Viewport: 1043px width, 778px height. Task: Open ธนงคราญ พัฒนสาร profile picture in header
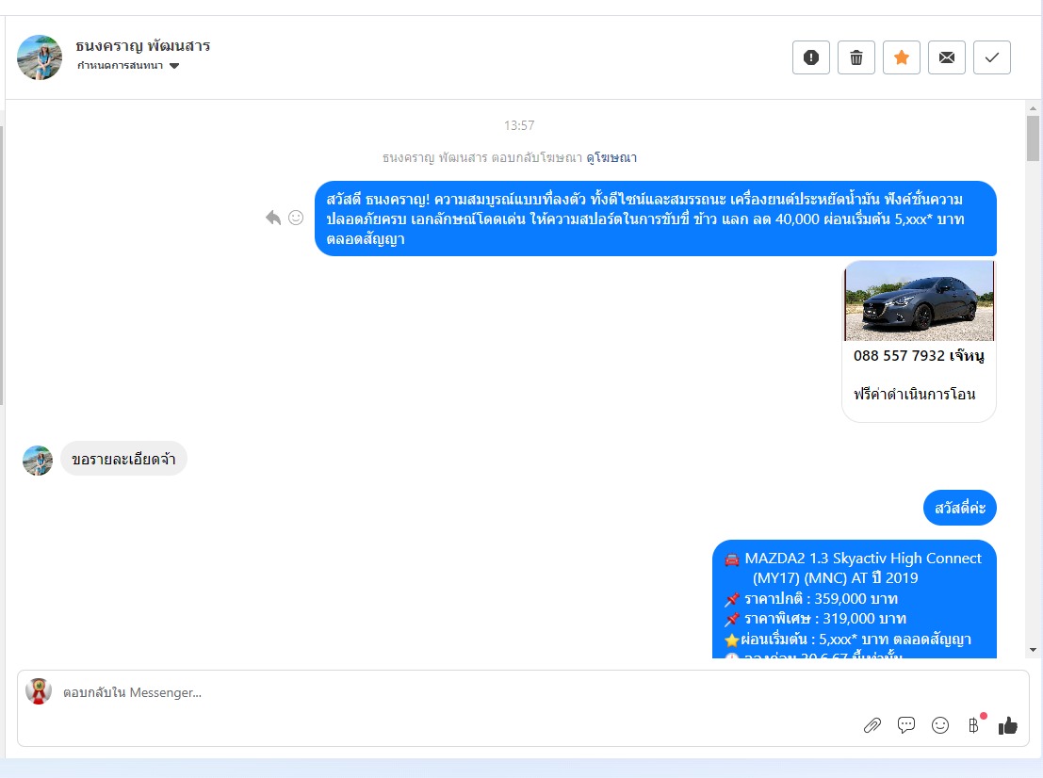(40, 57)
